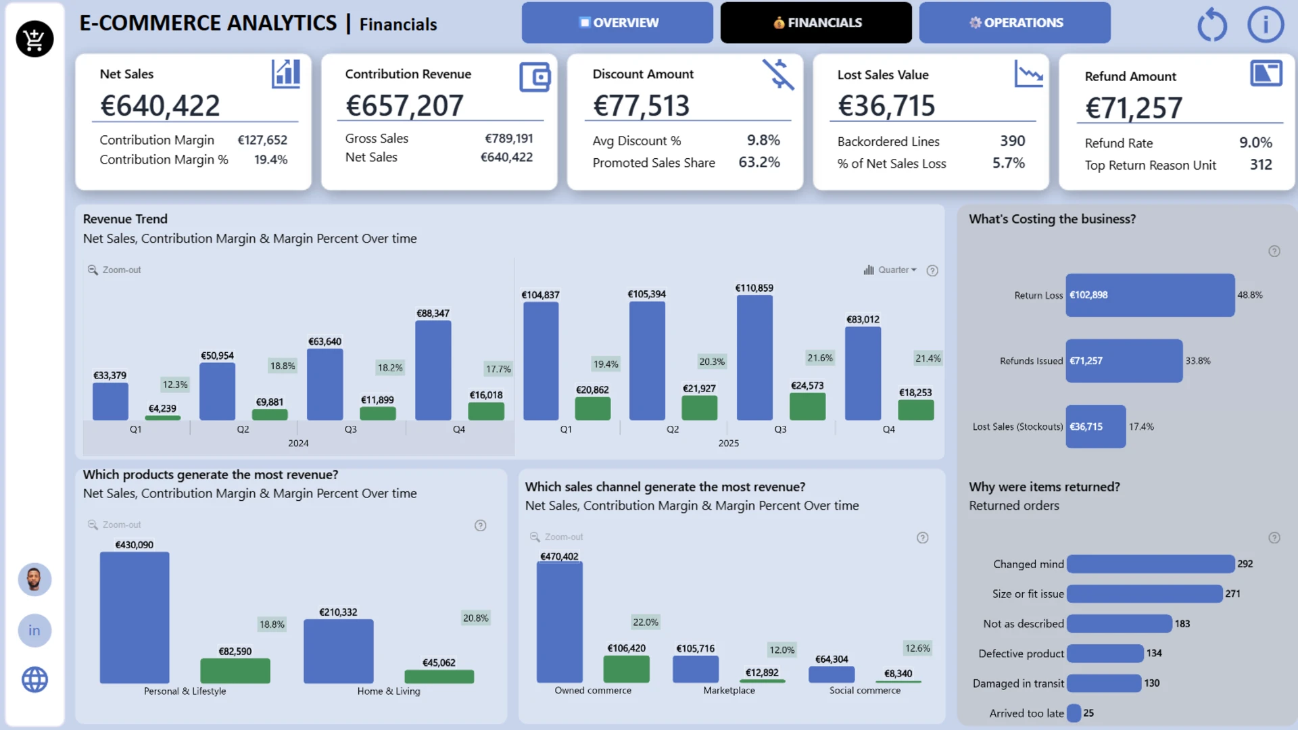Click the Contribution Revenue €657,207 value
The image size is (1298, 730).
tap(404, 105)
